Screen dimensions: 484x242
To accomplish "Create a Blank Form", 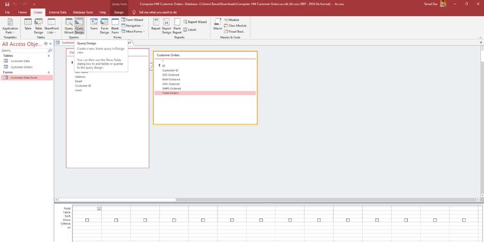I will pyautogui.click(x=115, y=26).
